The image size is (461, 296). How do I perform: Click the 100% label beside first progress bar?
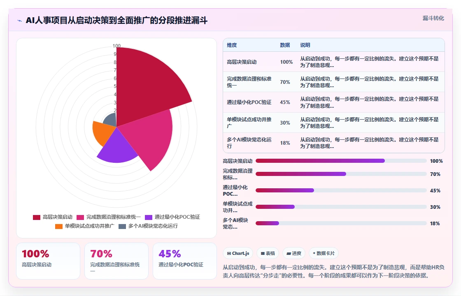pyautogui.click(x=436, y=161)
